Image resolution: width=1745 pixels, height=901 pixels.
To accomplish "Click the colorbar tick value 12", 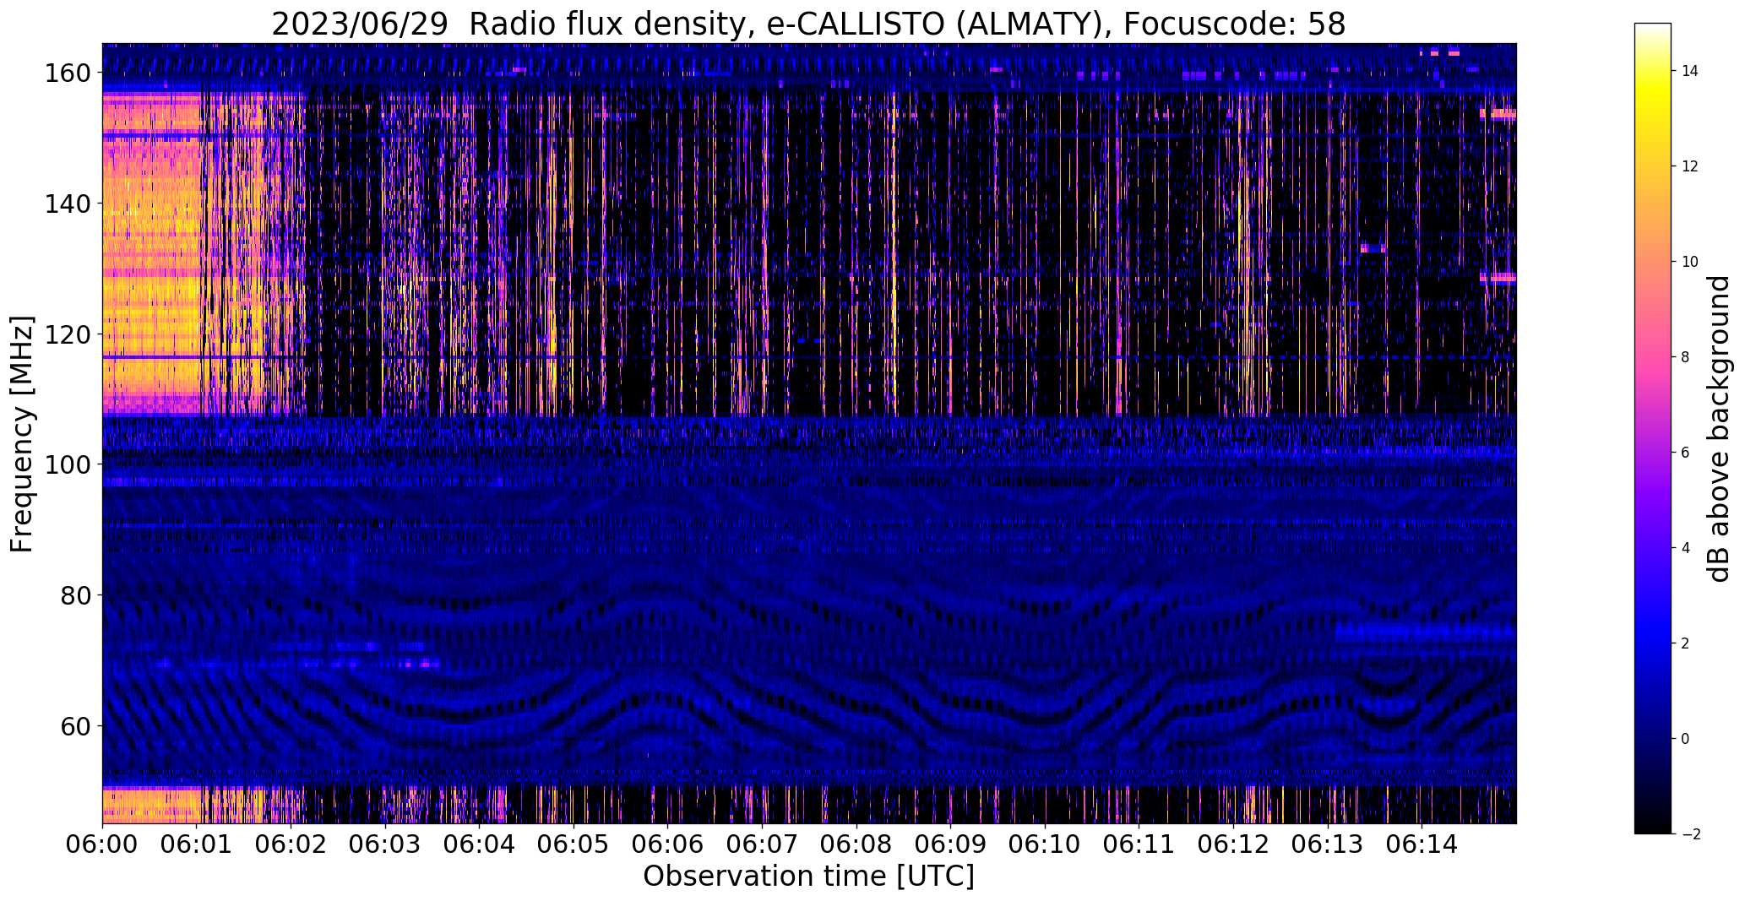I will pos(1690,166).
